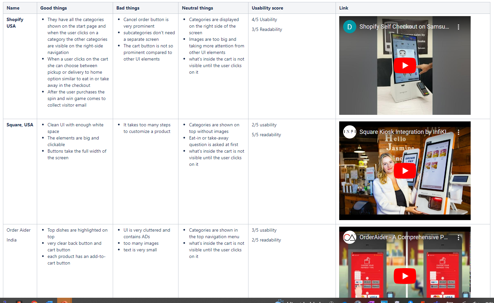This screenshot has width=494, height=303.
Task: Click the '2/5 usability' score for Square
Action: (264, 125)
